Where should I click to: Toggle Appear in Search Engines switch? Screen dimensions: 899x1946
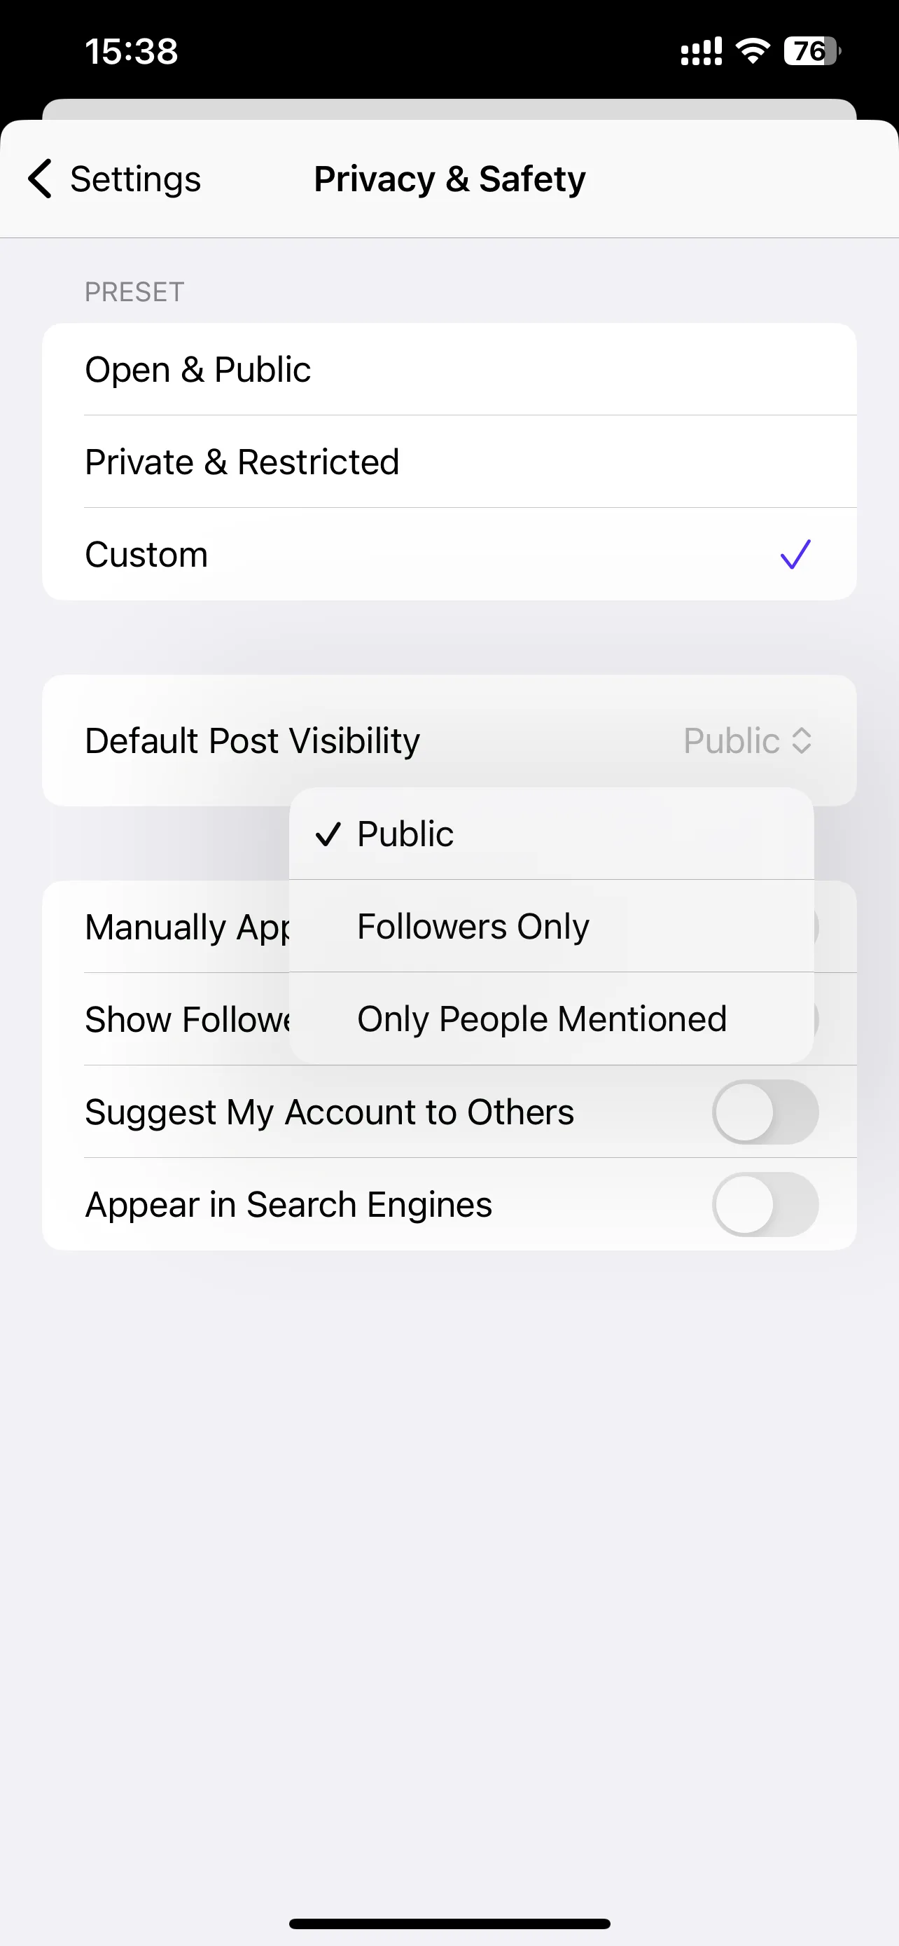765,1204
